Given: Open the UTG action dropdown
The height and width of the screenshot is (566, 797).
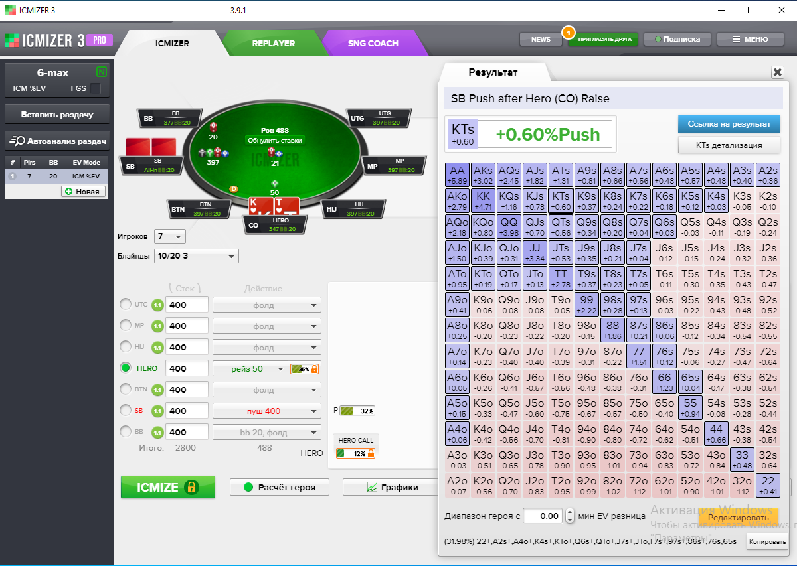Looking at the screenshot, I should click(x=267, y=305).
